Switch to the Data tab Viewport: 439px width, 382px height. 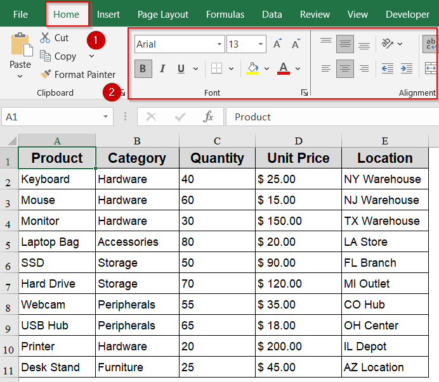click(272, 15)
